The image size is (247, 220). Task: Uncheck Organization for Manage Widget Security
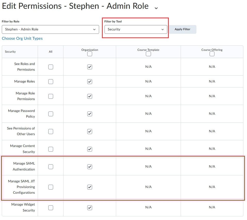pos(90,207)
